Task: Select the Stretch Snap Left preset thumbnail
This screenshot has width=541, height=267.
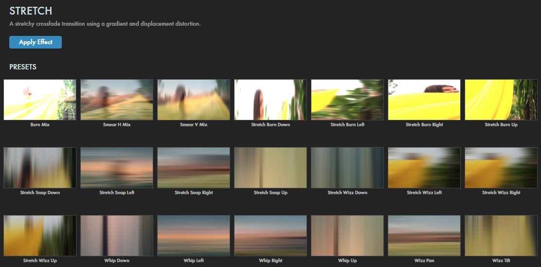Action: click(117, 167)
